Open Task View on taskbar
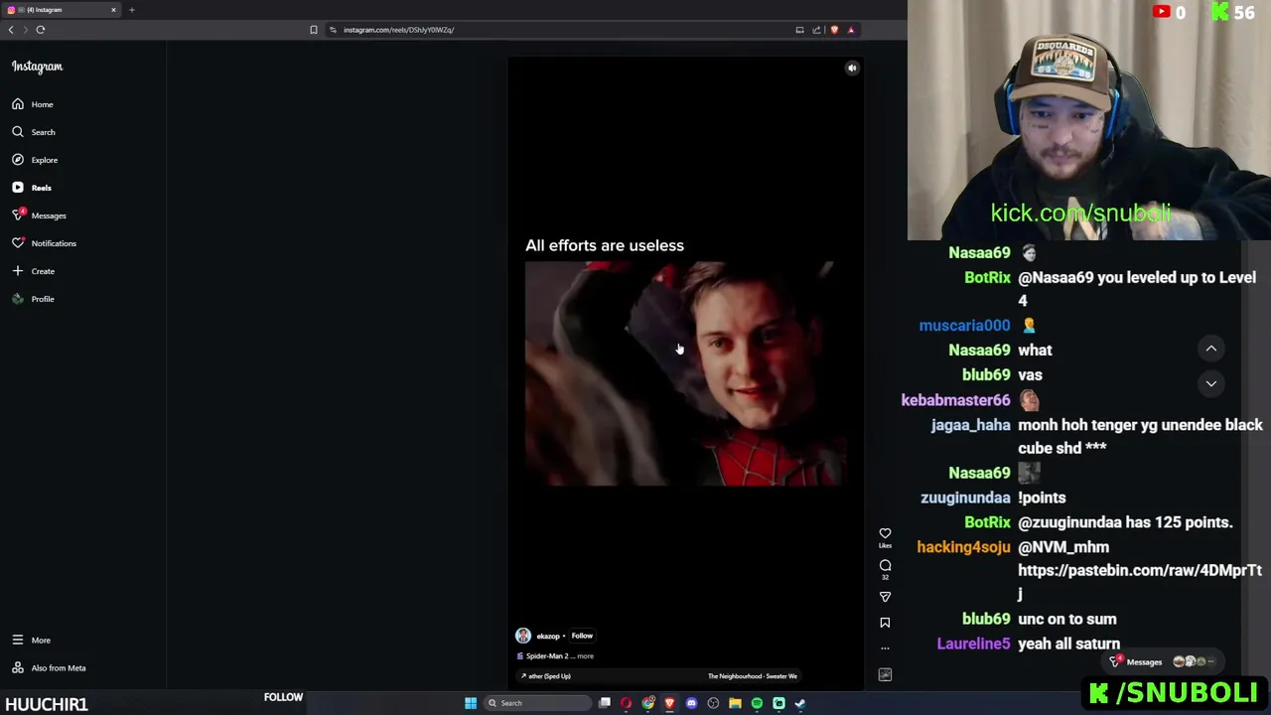Viewport: 1271px width, 715px height. click(605, 703)
